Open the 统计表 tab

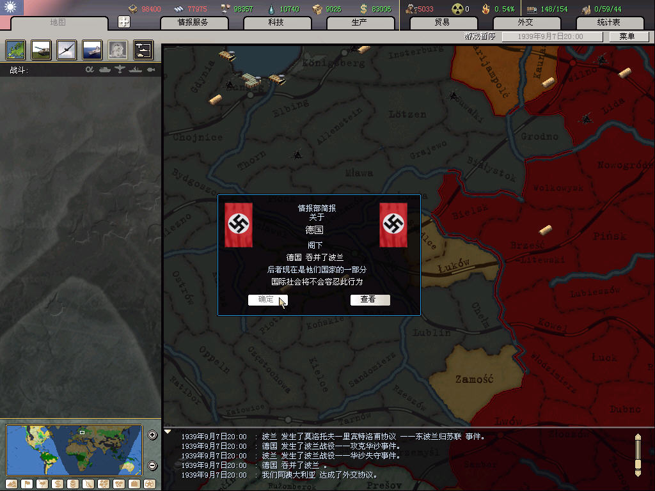tap(610, 22)
